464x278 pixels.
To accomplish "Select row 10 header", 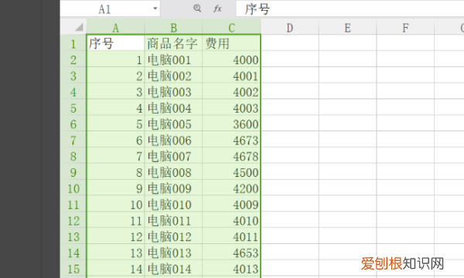I will coord(73,188).
